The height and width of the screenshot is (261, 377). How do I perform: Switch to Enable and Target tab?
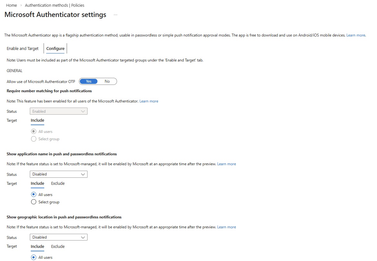(x=22, y=49)
